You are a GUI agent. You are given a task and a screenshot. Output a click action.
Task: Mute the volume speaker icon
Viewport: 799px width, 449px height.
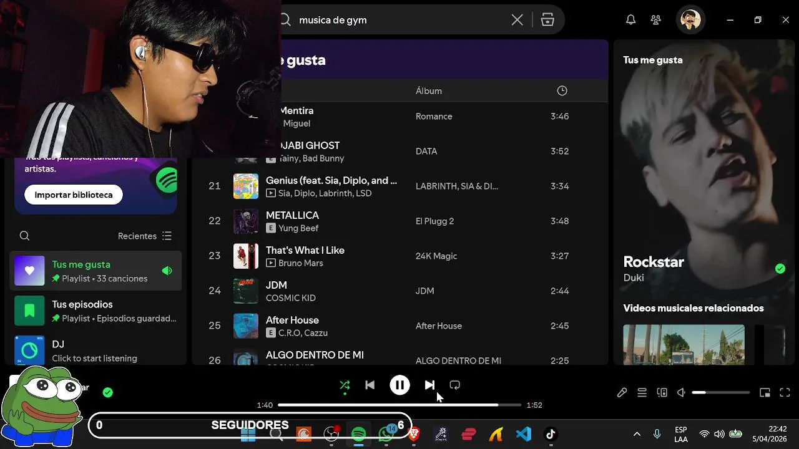[682, 393]
